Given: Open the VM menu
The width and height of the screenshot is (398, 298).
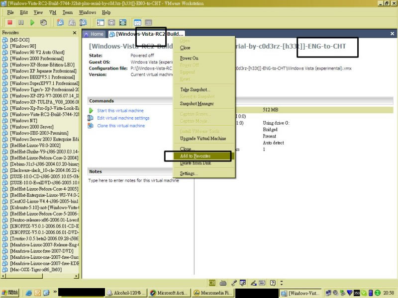Looking at the screenshot, I should pyautogui.click(x=53, y=12).
